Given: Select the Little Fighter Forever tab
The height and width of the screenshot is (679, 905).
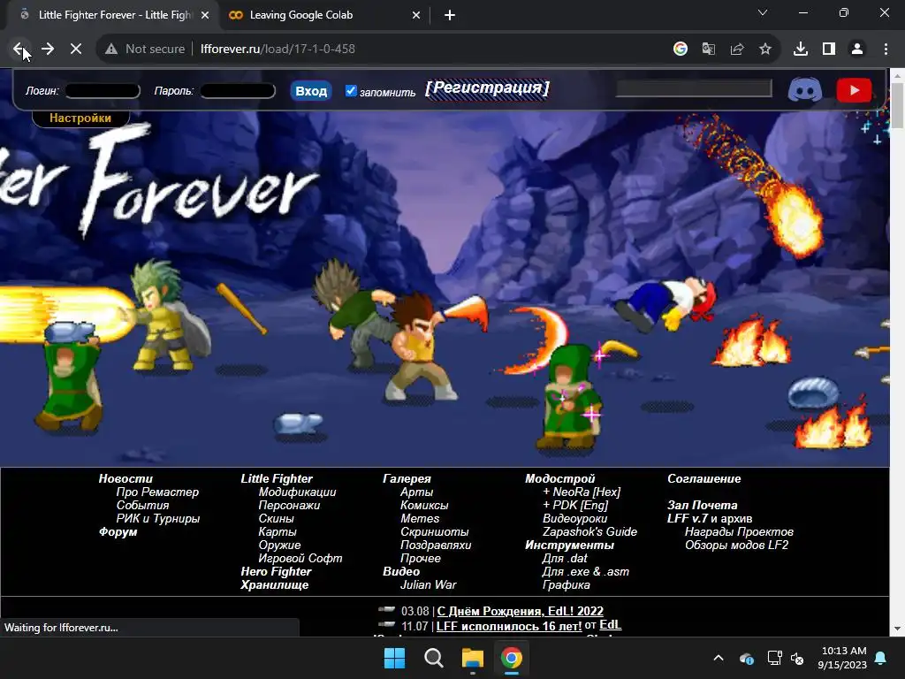Looking at the screenshot, I should (114, 15).
